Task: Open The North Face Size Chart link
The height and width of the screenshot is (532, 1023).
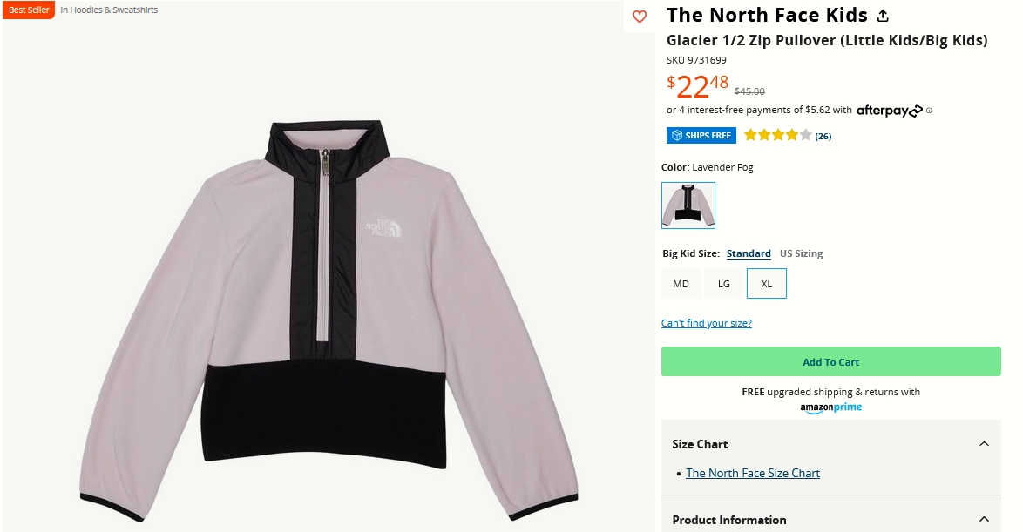Action: tap(753, 474)
